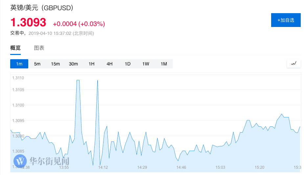Viewport: 304px width, 175px height.
Task: Click the 14:29 time axis label
Action: 142,167
